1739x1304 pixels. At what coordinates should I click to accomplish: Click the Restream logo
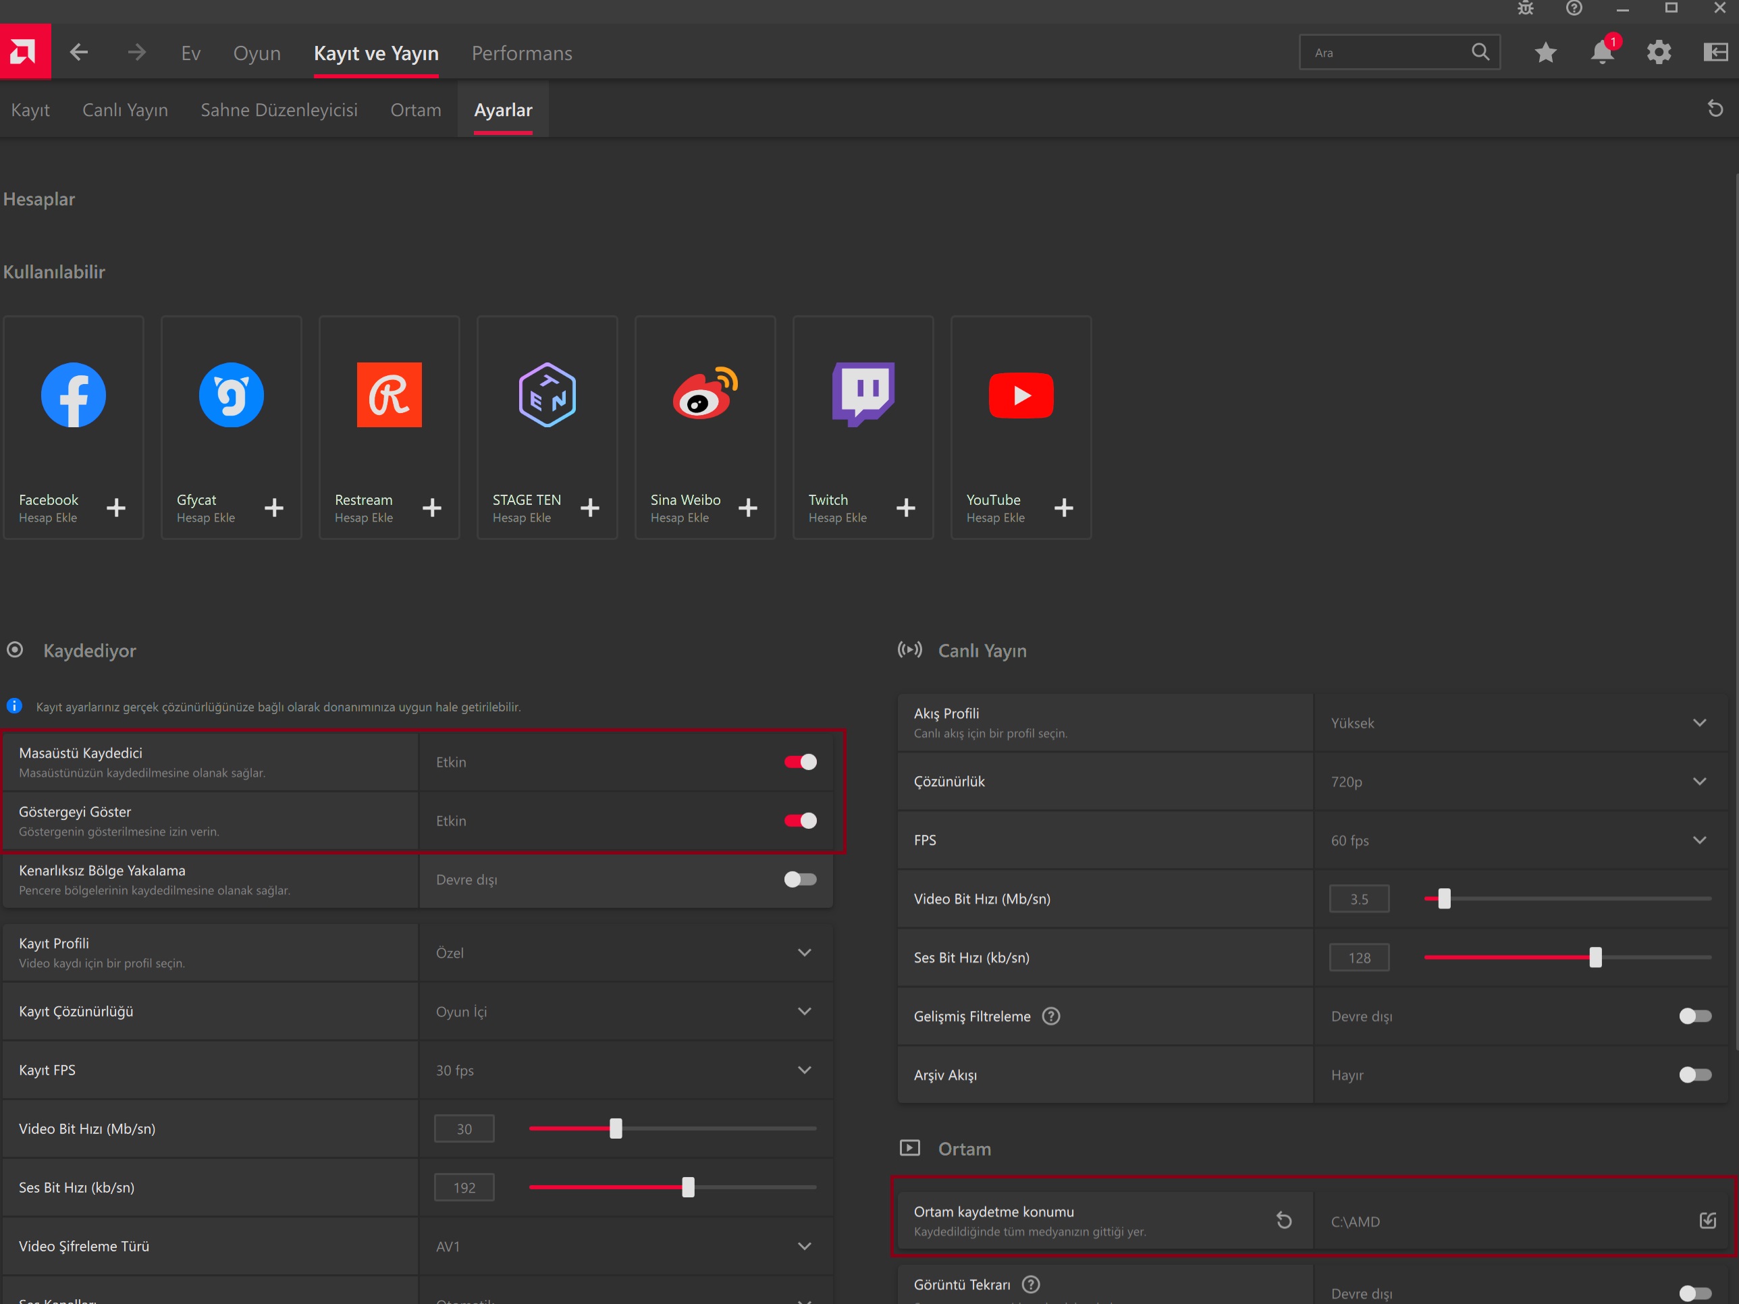pos(389,395)
